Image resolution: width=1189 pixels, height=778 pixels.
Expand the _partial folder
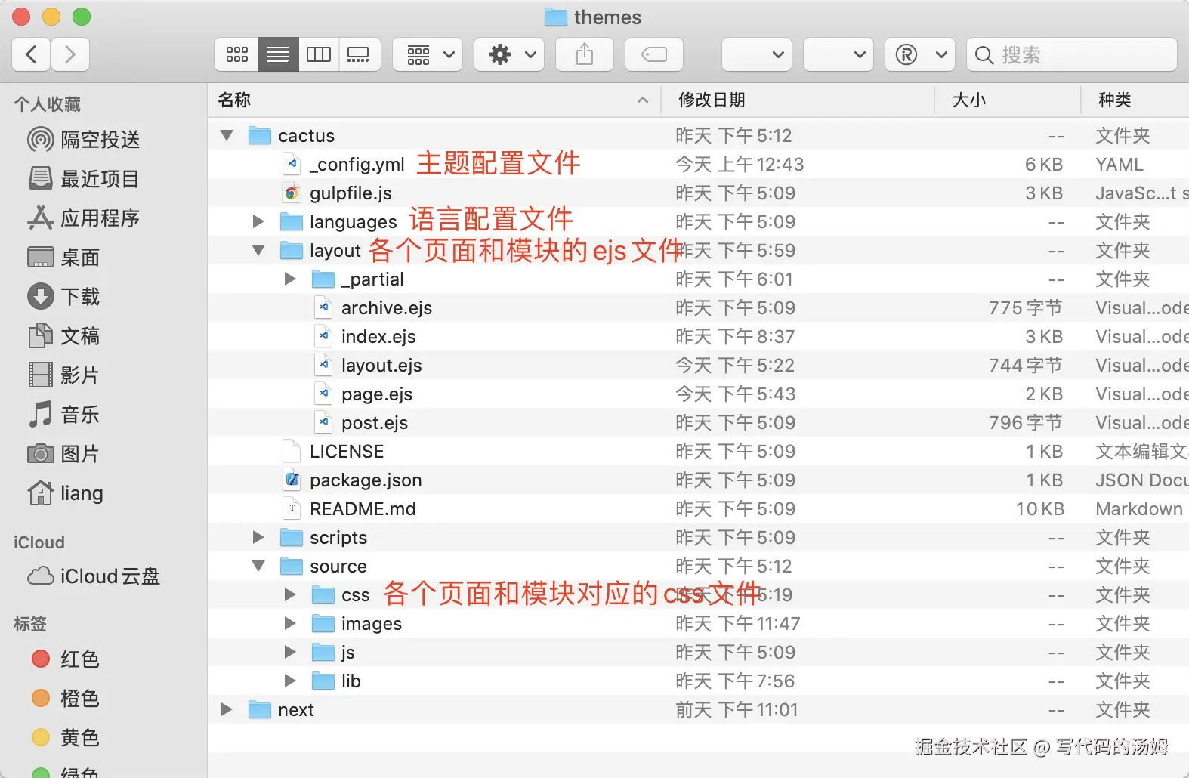(290, 279)
